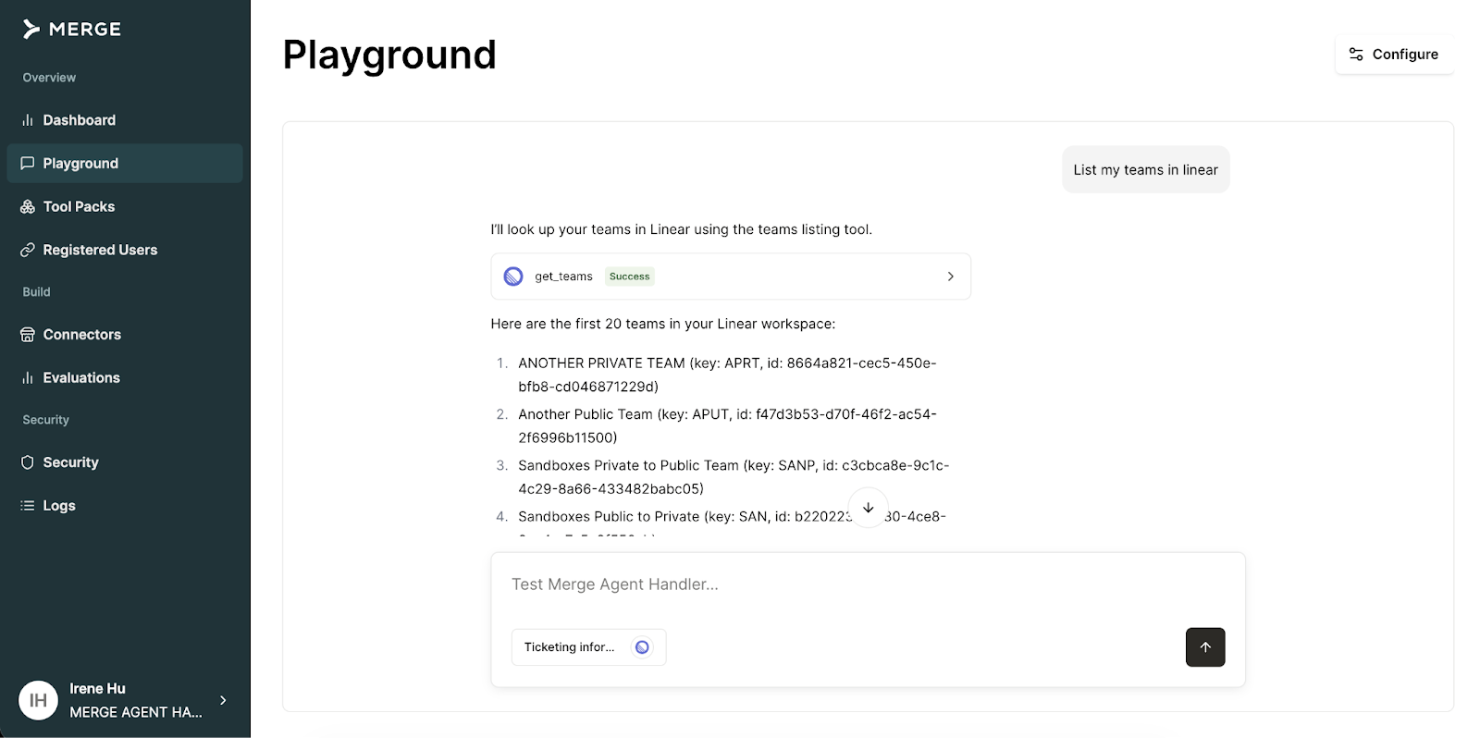This screenshot has width=1480, height=738.
Task: Click MERGE AGENT HA... organization name
Action: point(136,712)
